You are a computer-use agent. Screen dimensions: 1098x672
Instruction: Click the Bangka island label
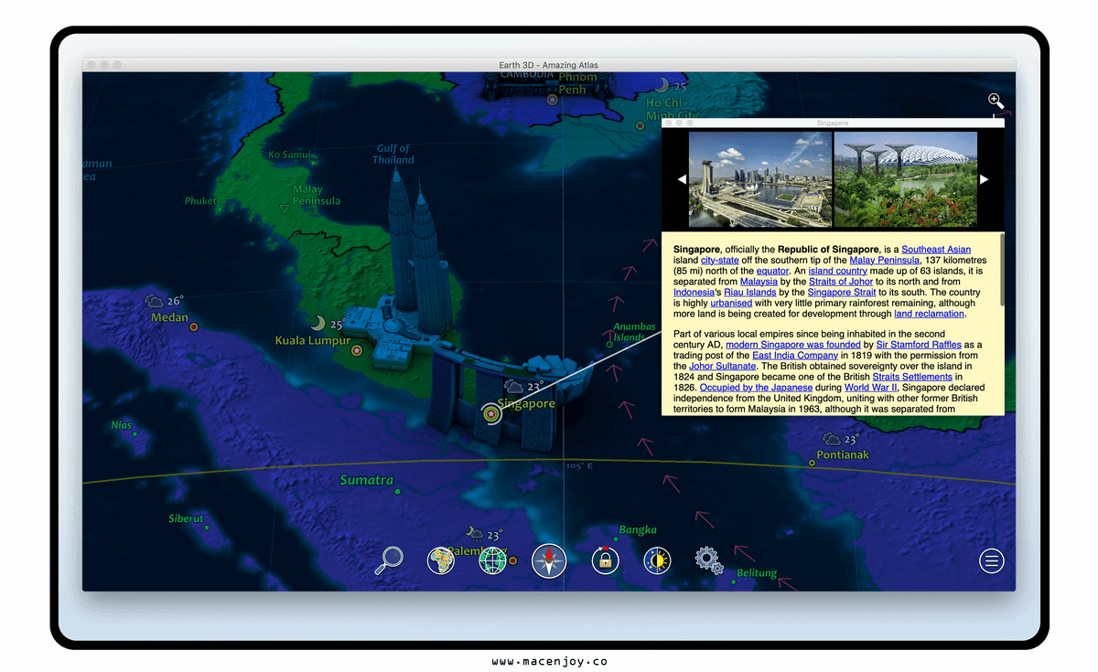click(638, 529)
